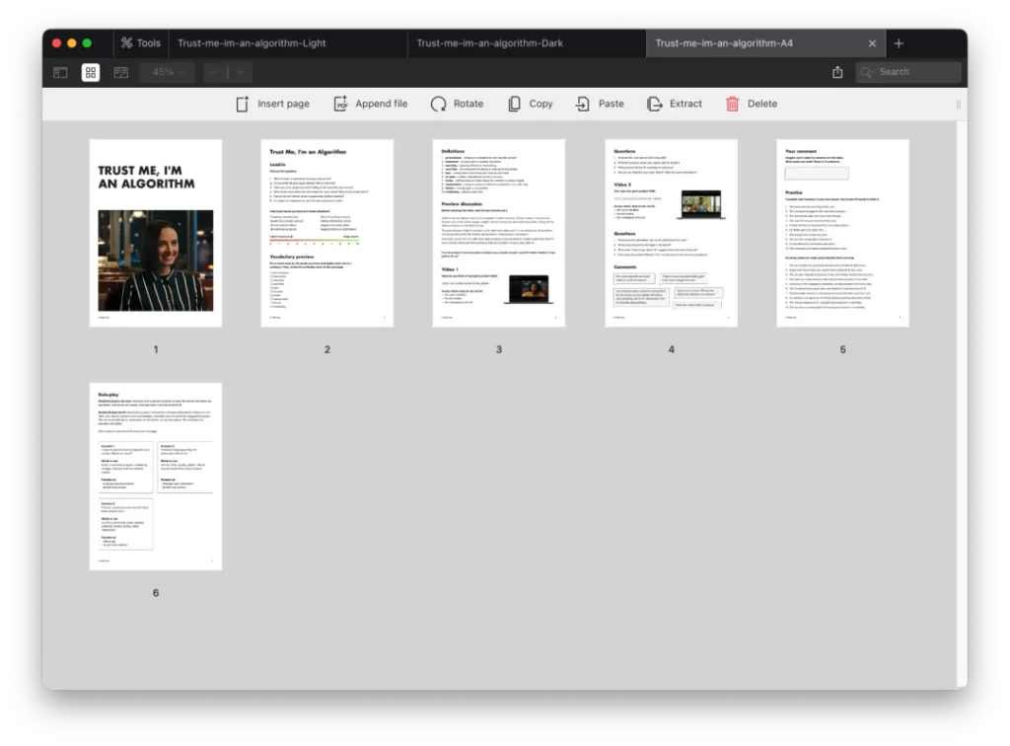Screen dimensions: 1010x746
Task: Paste a copied page
Action: (599, 103)
